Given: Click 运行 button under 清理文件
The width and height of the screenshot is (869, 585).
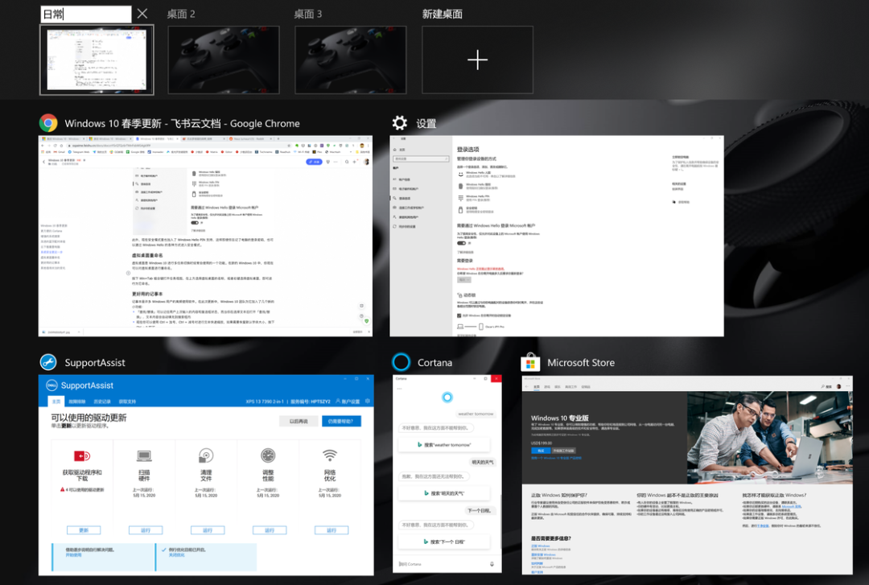Looking at the screenshot, I should [x=208, y=530].
